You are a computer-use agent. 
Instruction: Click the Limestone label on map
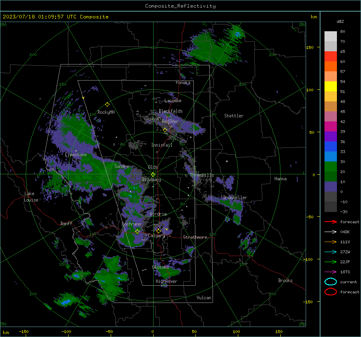pyautogui.click(x=76, y=155)
